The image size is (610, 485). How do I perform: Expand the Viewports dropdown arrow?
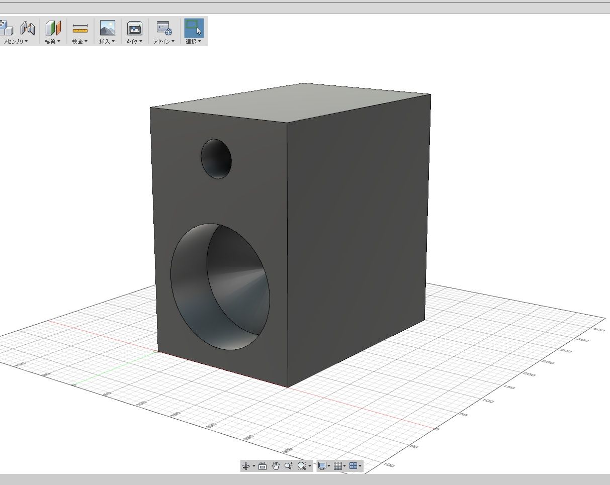point(360,466)
